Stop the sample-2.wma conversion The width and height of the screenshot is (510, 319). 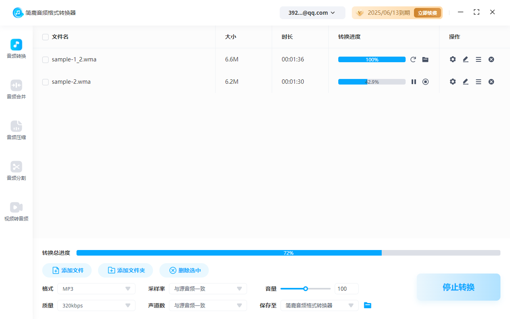click(426, 82)
